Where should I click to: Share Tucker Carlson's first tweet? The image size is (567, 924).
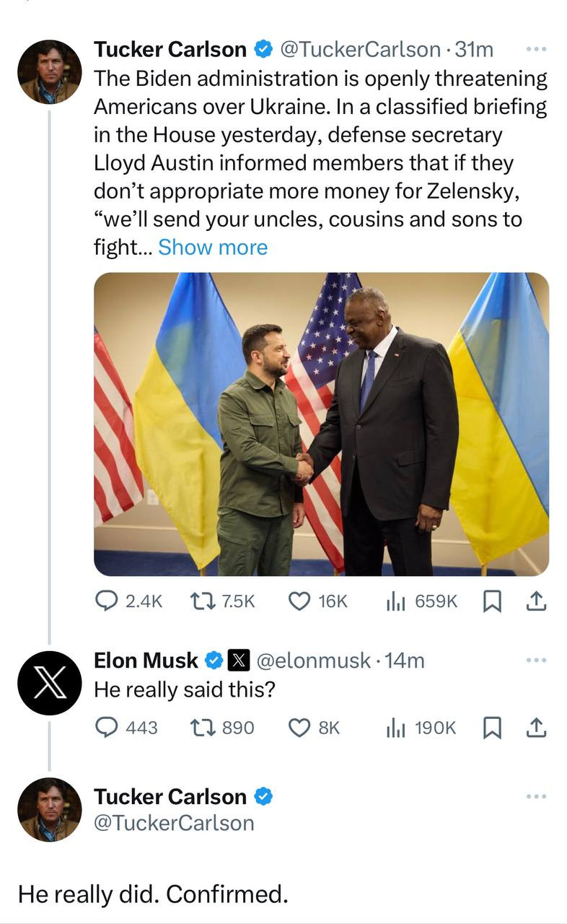[x=536, y=601]
